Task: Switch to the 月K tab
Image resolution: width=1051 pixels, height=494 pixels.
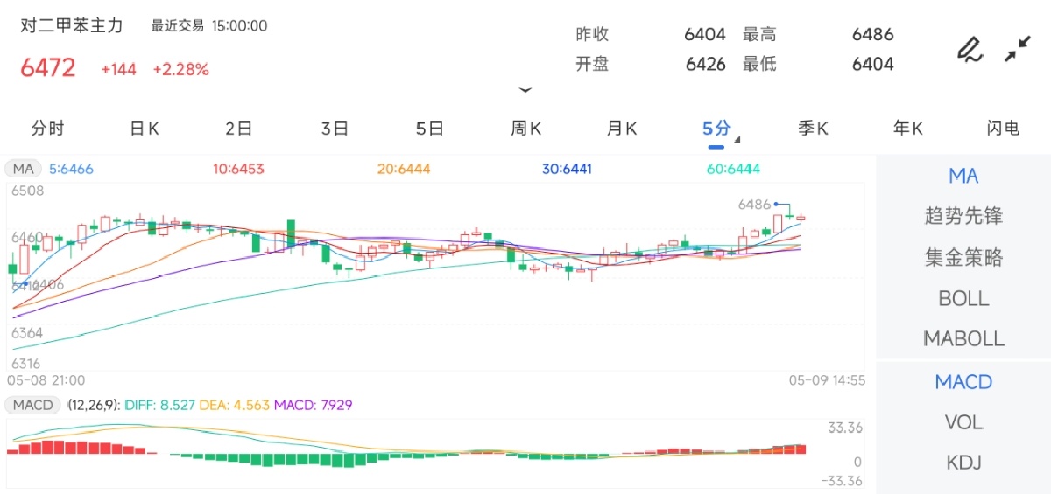Action: [622, 129]
